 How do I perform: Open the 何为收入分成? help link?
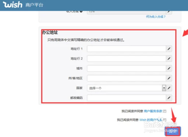[x=156, y=17]
